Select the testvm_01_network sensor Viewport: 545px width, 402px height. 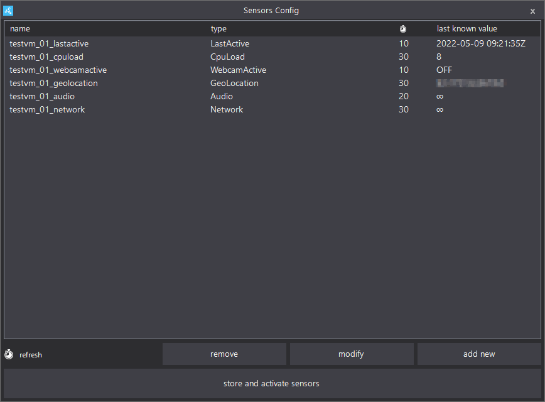click(x=47, y=110)
